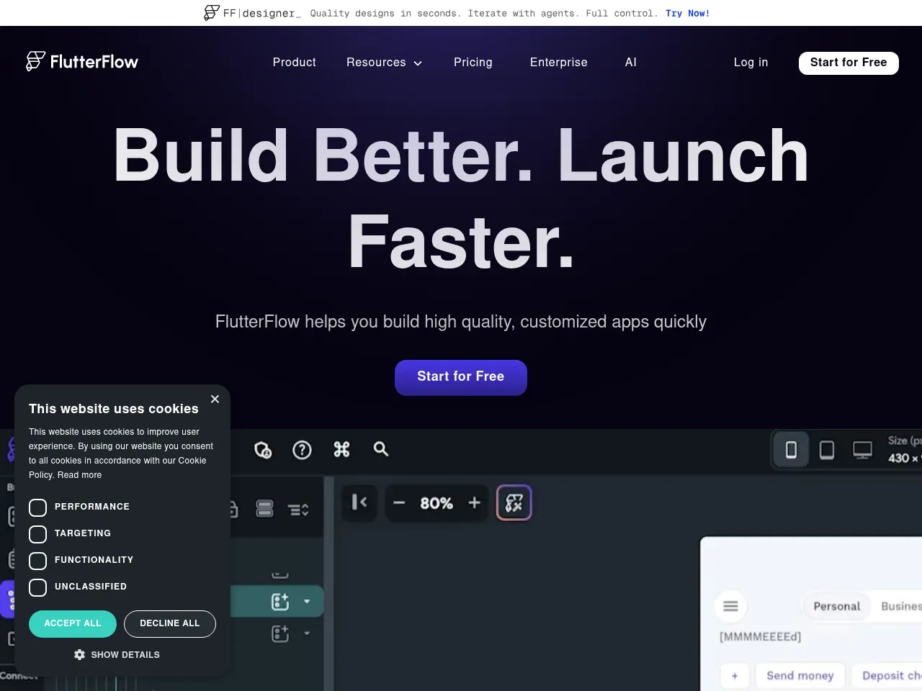Open the help question mark icon
Screen dimensions: 922x691
tap(302, 450)
